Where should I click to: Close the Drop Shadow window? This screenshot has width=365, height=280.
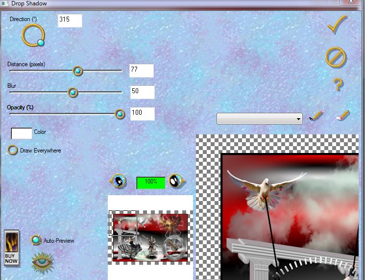tap(351, 2)
